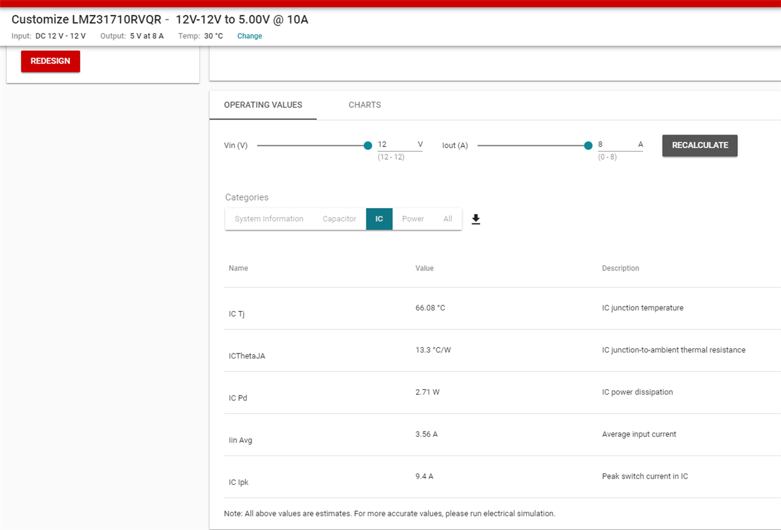Select the 9.4 A value
Screen dimensions: 781x530
pos(424,477)
